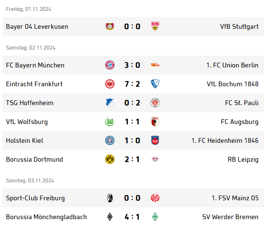Click the SV Werder Bremen diamond crest

[155, 217]
